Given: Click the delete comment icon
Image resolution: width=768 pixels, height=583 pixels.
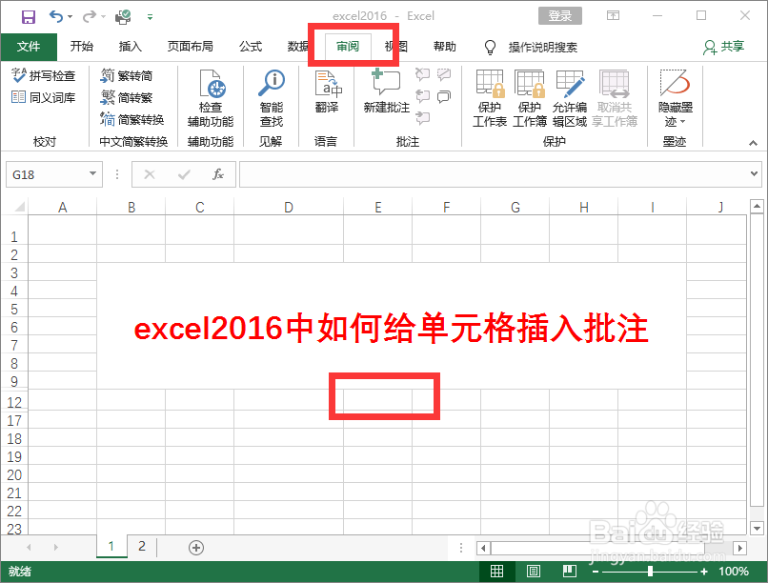Looking at the screenshot, I should click(423, 74).
